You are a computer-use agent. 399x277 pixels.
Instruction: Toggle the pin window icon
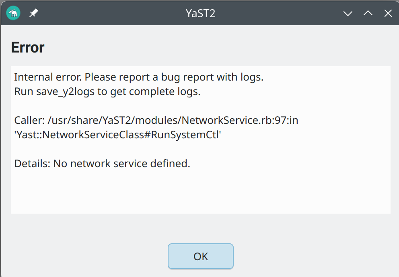coord(34,13)
